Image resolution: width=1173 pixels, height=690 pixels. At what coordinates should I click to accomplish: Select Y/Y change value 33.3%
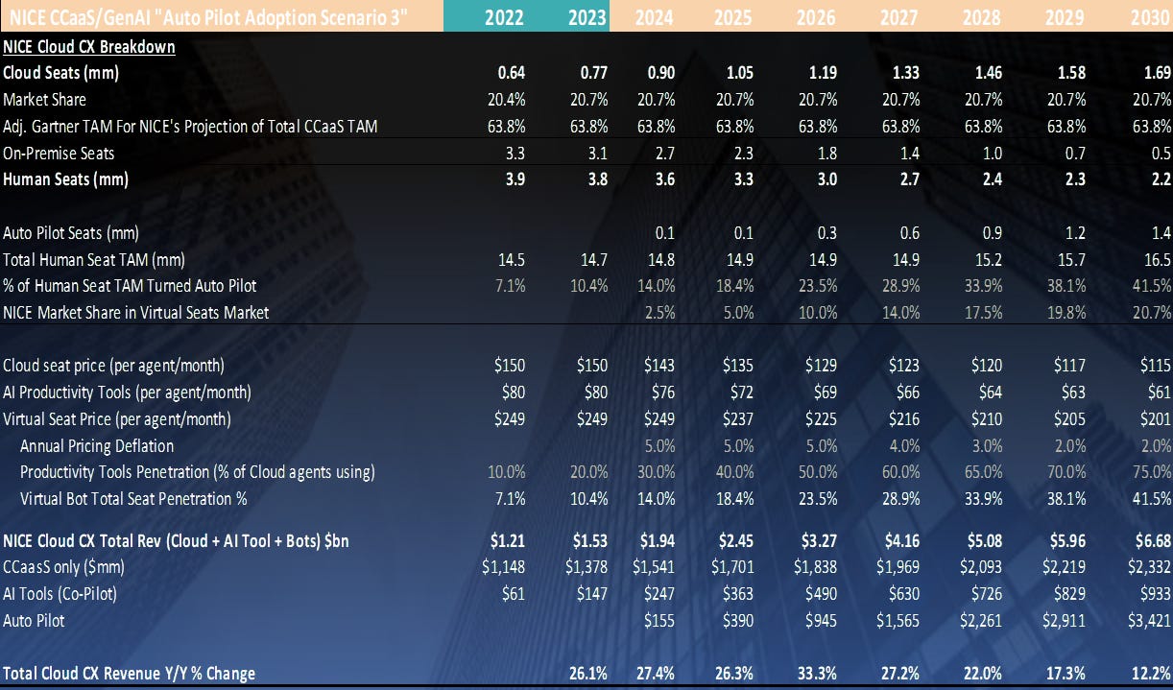click(x=819, y=673)
